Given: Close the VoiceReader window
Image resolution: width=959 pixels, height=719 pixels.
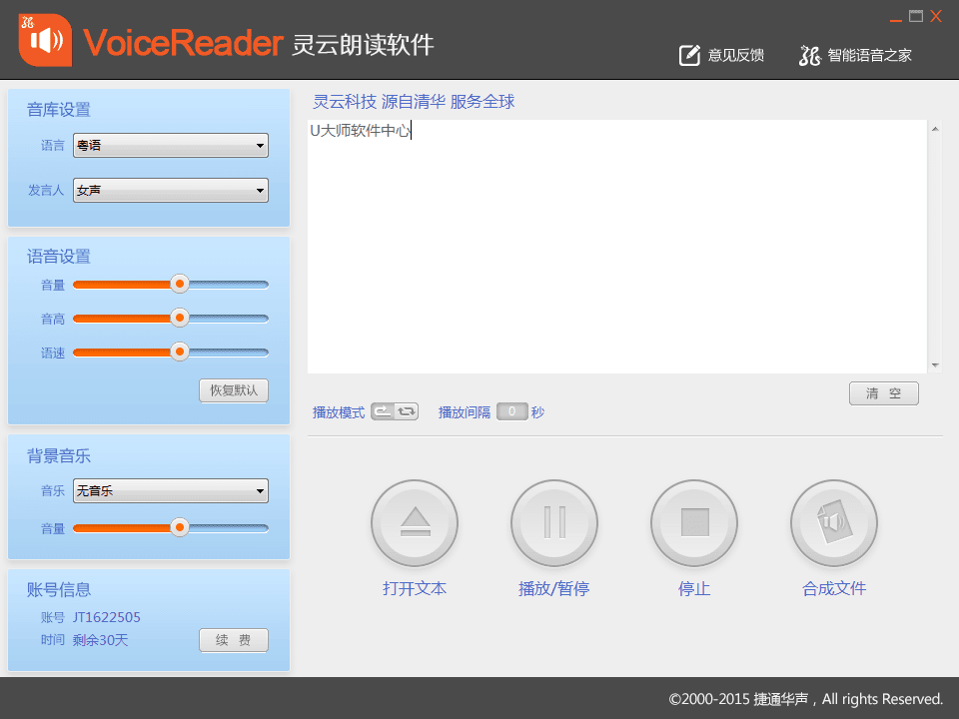Looking at the screenshot, I should [936, 16].
